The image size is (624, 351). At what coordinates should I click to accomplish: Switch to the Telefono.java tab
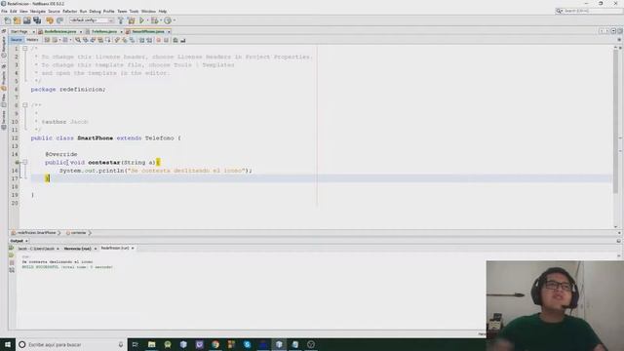point(104,31)
